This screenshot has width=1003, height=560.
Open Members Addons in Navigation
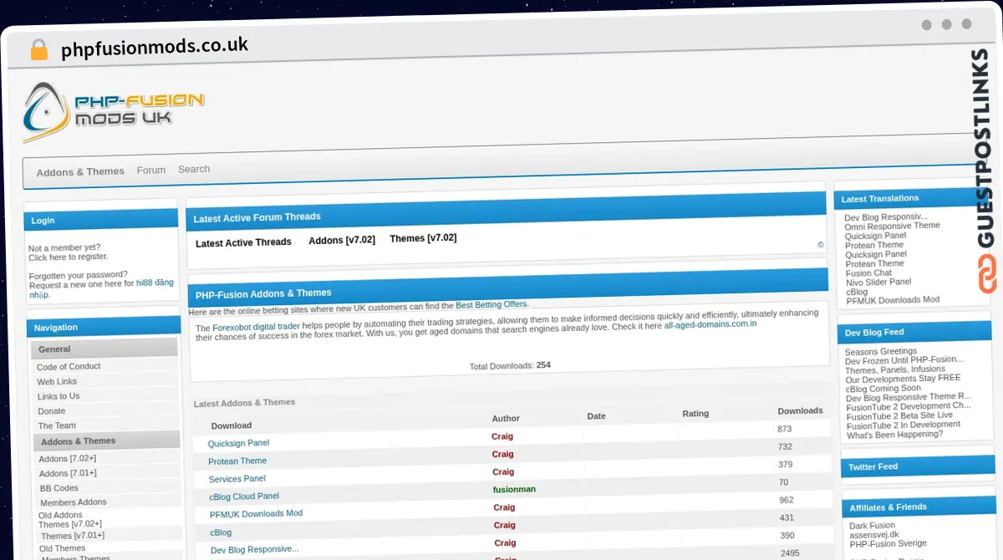pyautogui.click(x=74, y=502)
